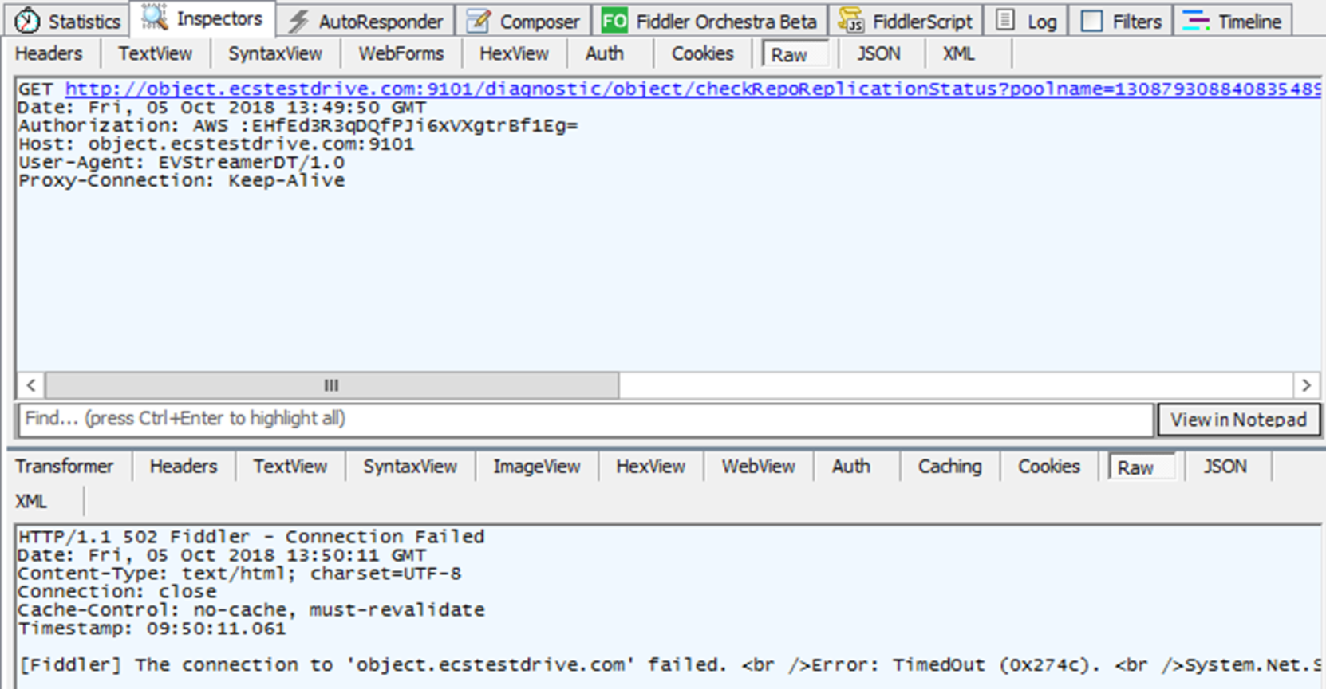This screenshot has height=690, width=1326.
Task: Switch to request TextView tab
Action: [155, 53]
